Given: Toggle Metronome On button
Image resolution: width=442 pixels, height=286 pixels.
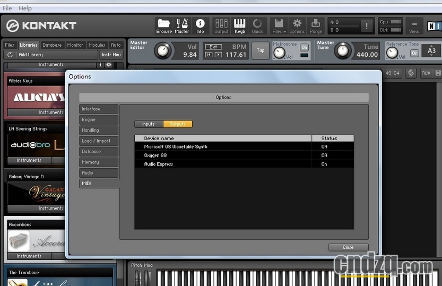Looking at the screenshot, I should (x=304, y=47).
